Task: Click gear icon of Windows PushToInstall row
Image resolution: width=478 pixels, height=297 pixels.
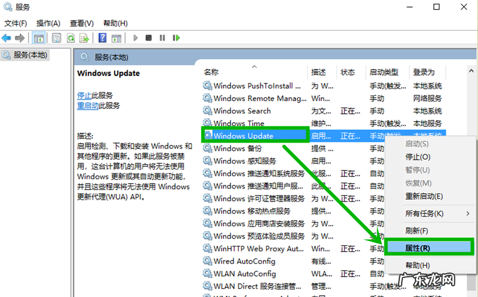Action: click(207, 85)
